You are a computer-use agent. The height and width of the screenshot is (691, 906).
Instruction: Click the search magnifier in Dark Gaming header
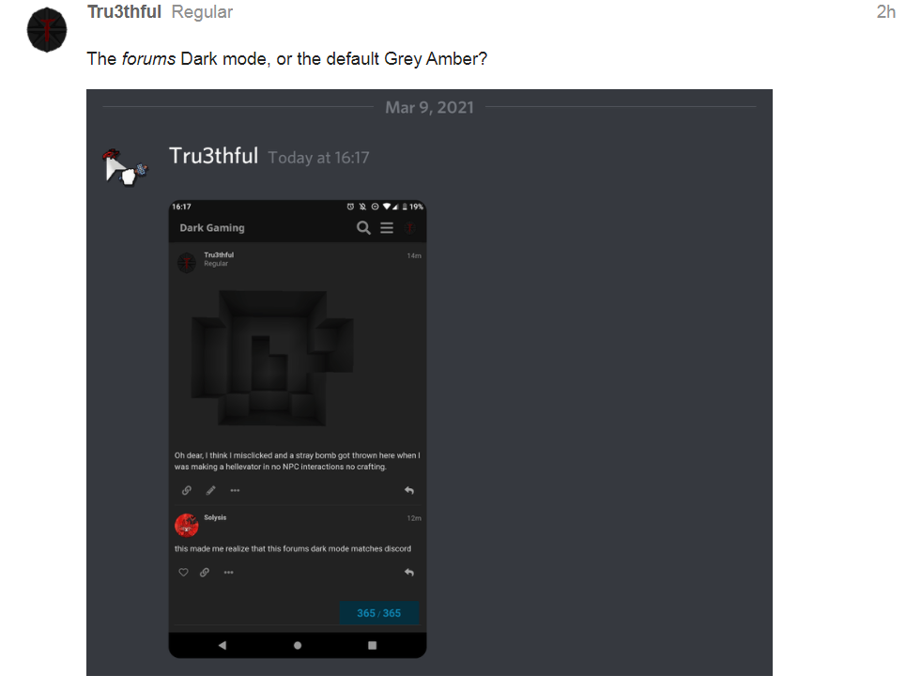pos(363,227)
